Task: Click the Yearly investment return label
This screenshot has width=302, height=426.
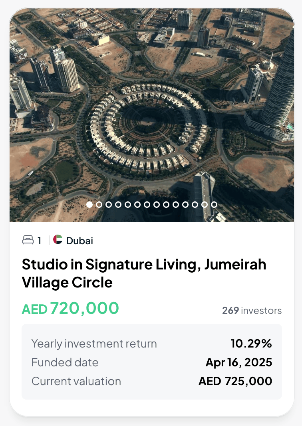Action: pyautogui.click(x=94, y=344)
